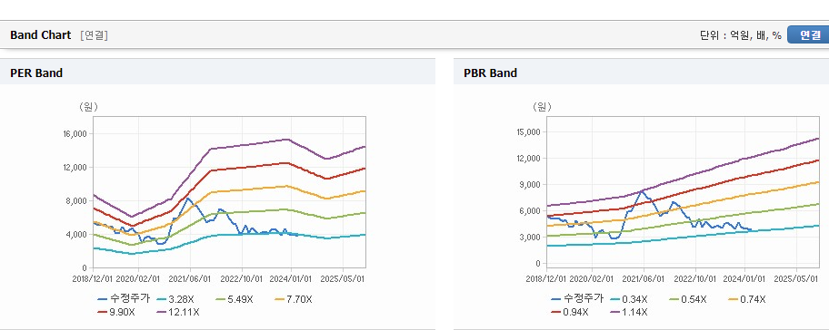Click the 15,000 y-axis label in PBR chart
Screen dimensions: 829x330
[528, 131]
